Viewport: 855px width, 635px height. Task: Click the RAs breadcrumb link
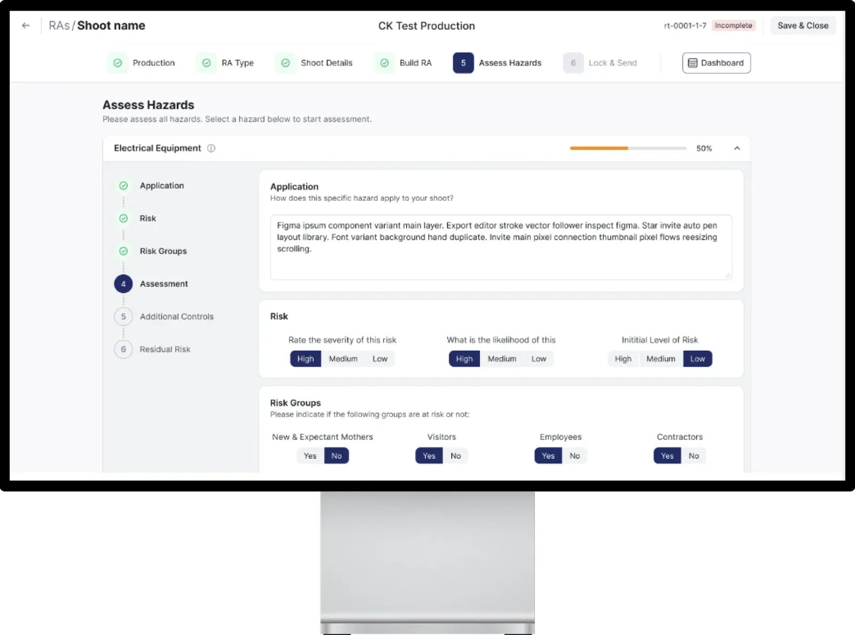pyautogui.click(x=59, y=26)
